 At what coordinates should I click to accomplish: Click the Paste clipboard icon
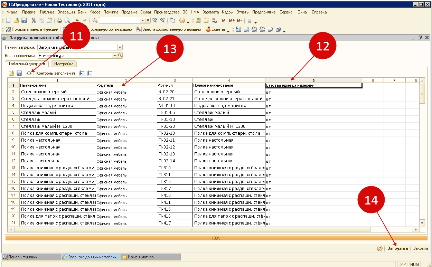(50, 20)
